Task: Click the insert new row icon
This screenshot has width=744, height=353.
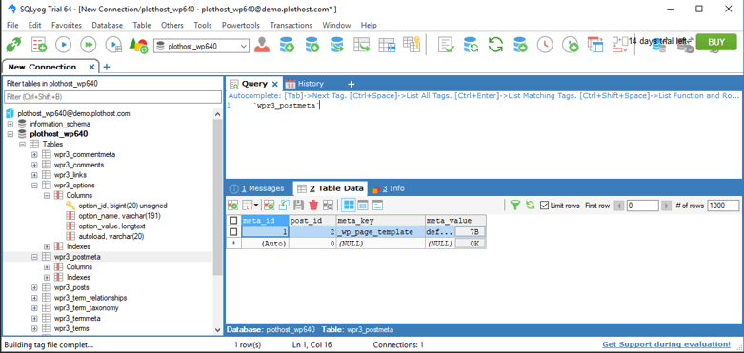Action: click(270, 206)
